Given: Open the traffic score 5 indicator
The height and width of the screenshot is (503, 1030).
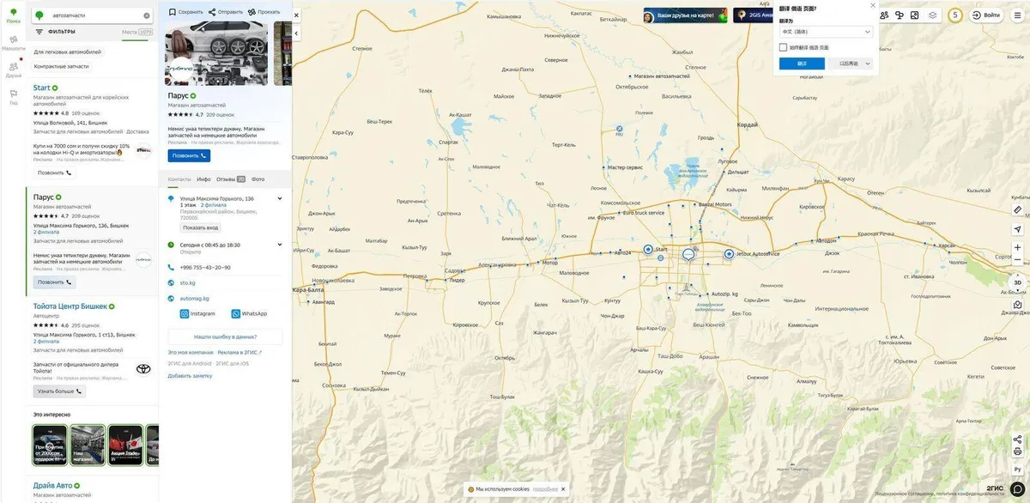Looking at the screenshot, I should point(955,15).
